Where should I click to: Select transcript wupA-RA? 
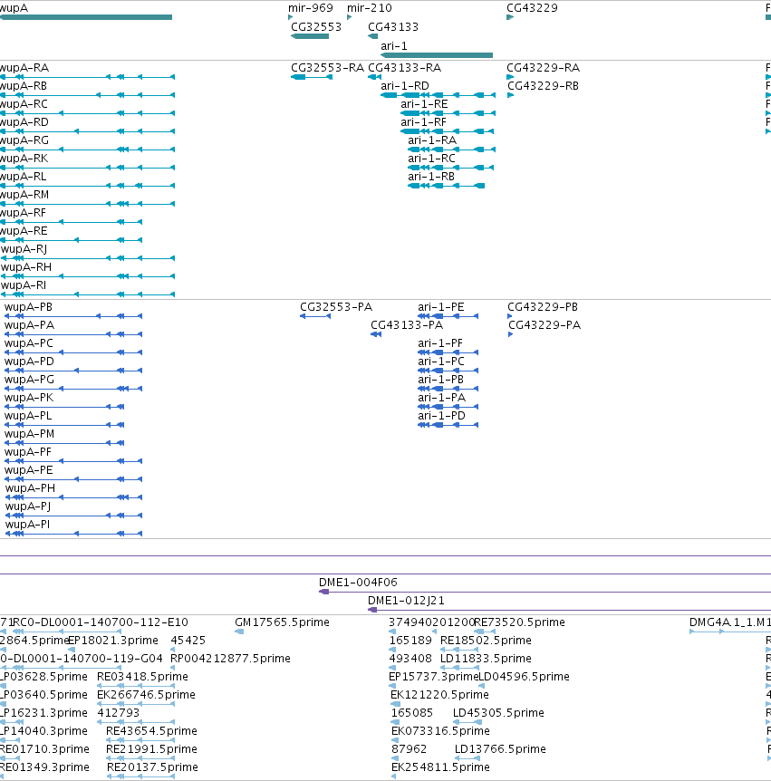pyautogui.click(x=87, y=77)
